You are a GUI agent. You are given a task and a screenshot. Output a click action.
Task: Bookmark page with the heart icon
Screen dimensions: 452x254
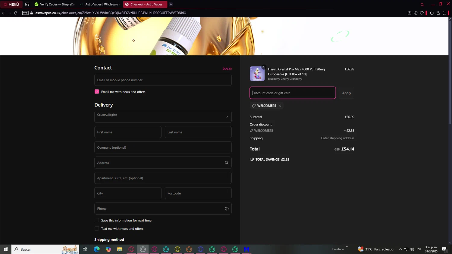click(422, 13)
